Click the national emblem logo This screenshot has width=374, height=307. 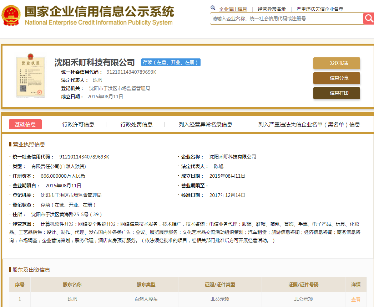point(11,16)
